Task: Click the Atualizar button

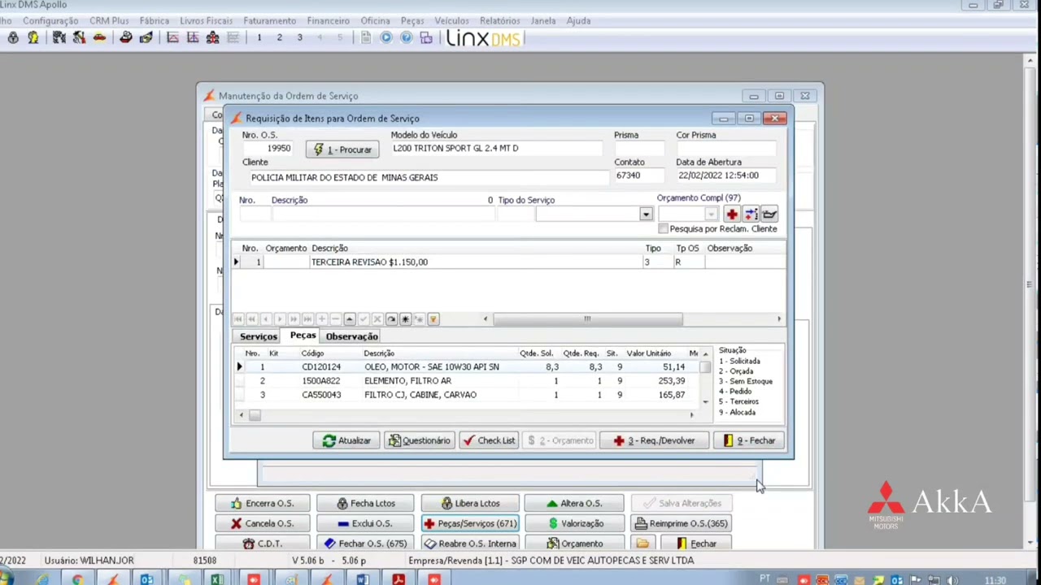Action: [x=346, y=440]
